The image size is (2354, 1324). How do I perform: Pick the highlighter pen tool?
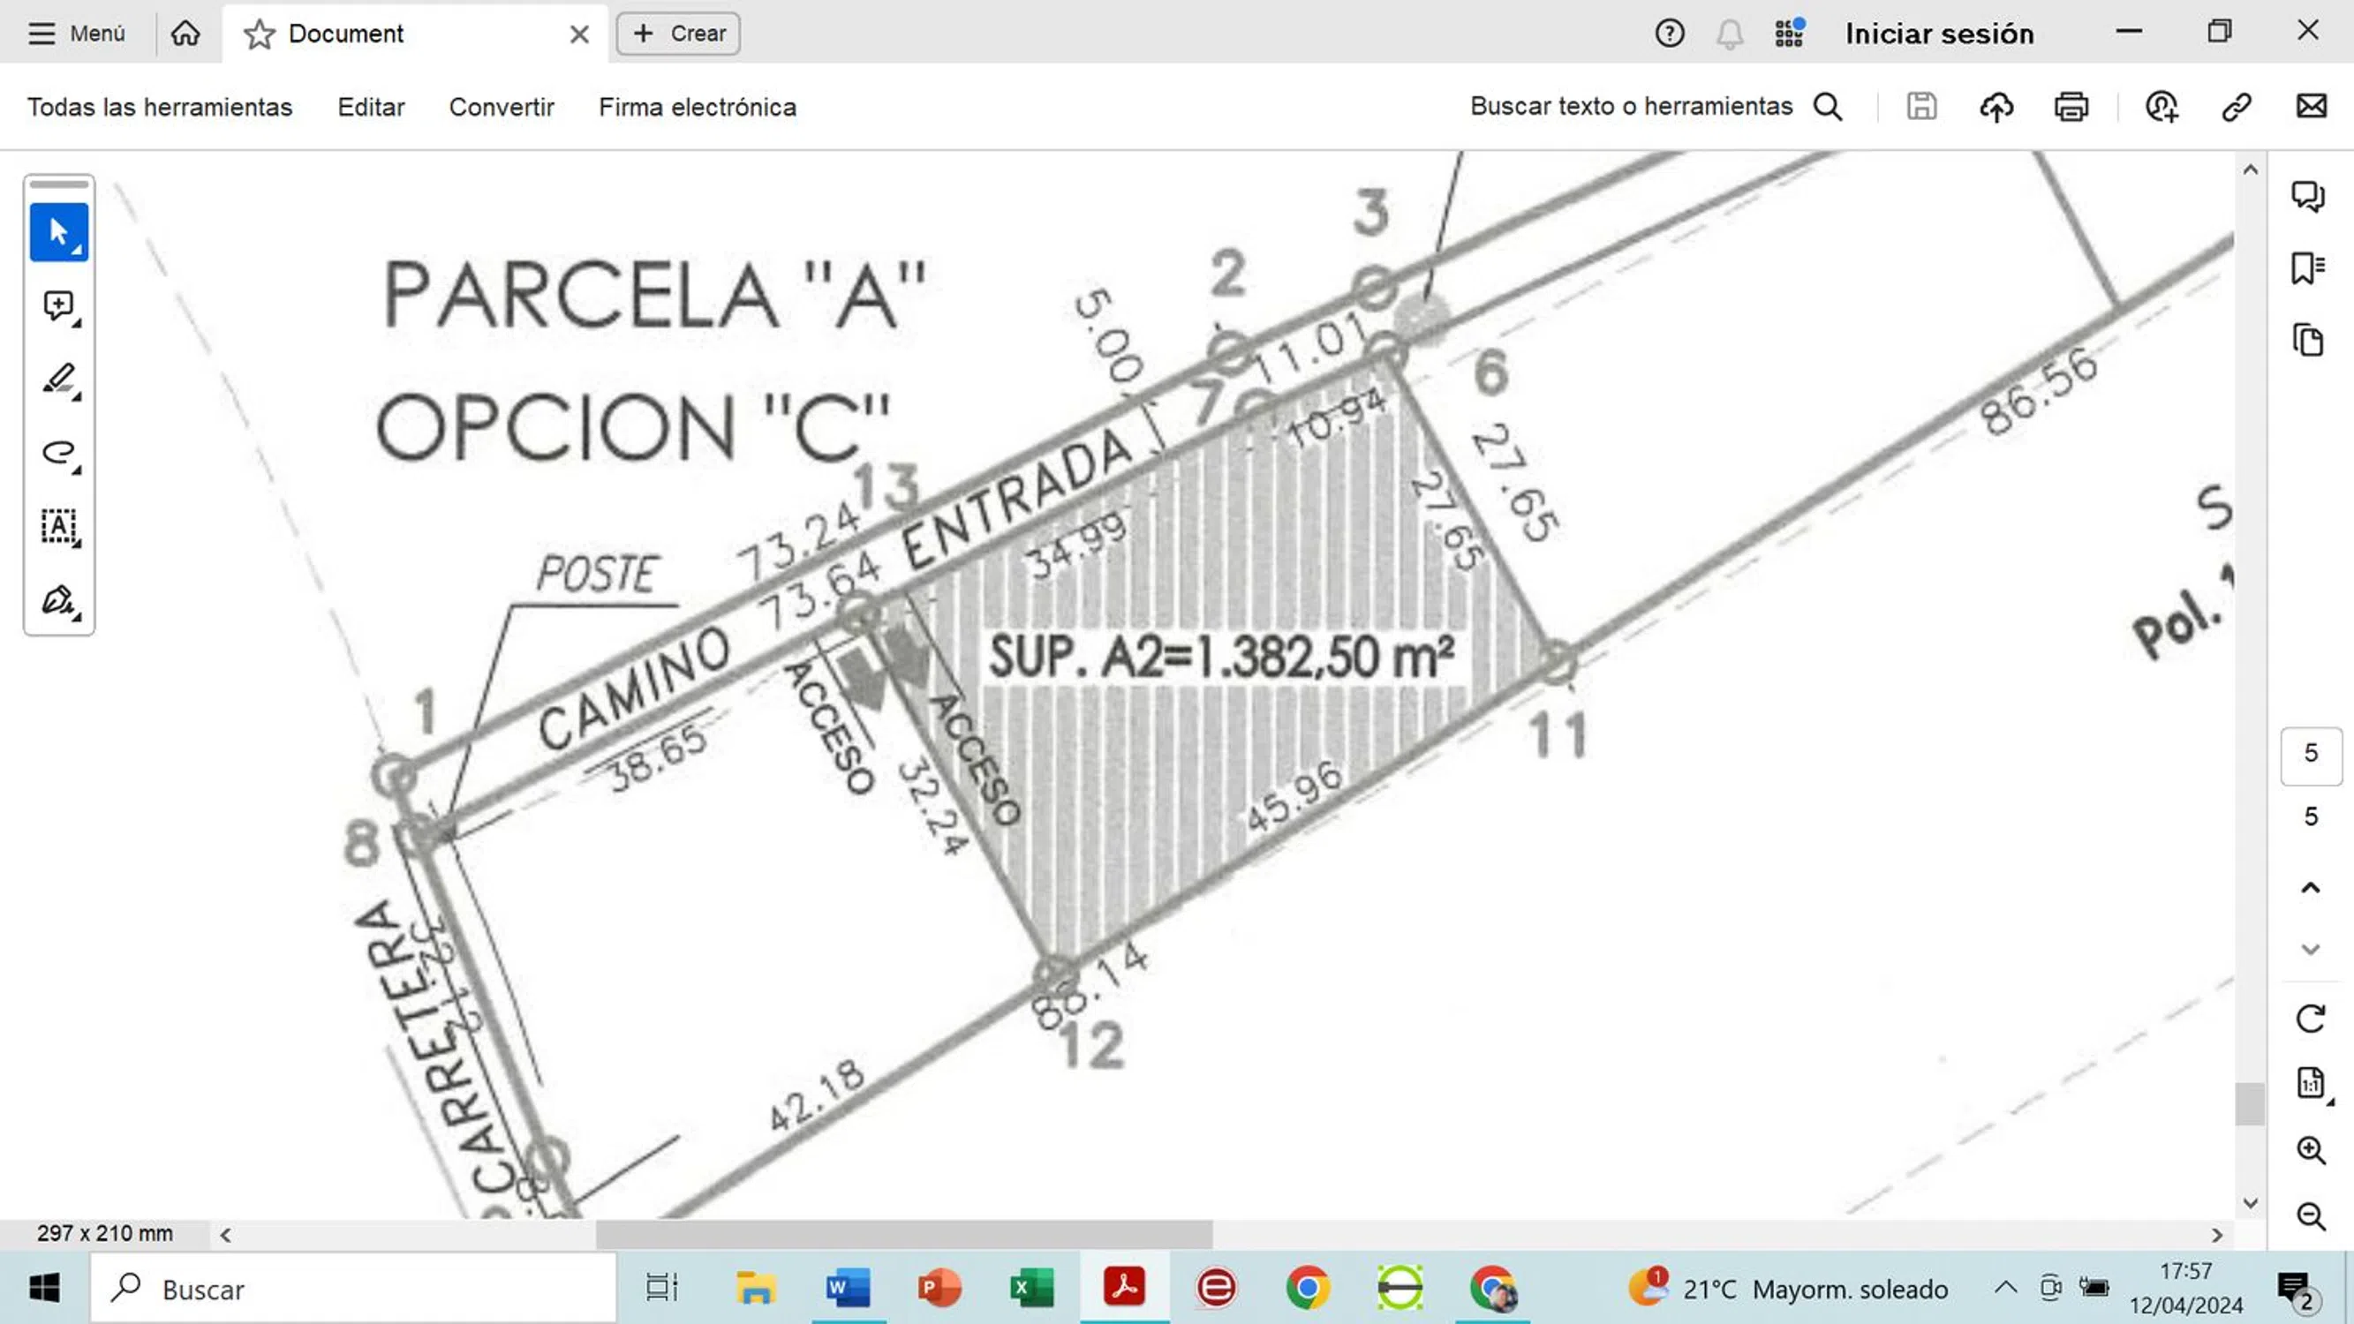(58, 380)
